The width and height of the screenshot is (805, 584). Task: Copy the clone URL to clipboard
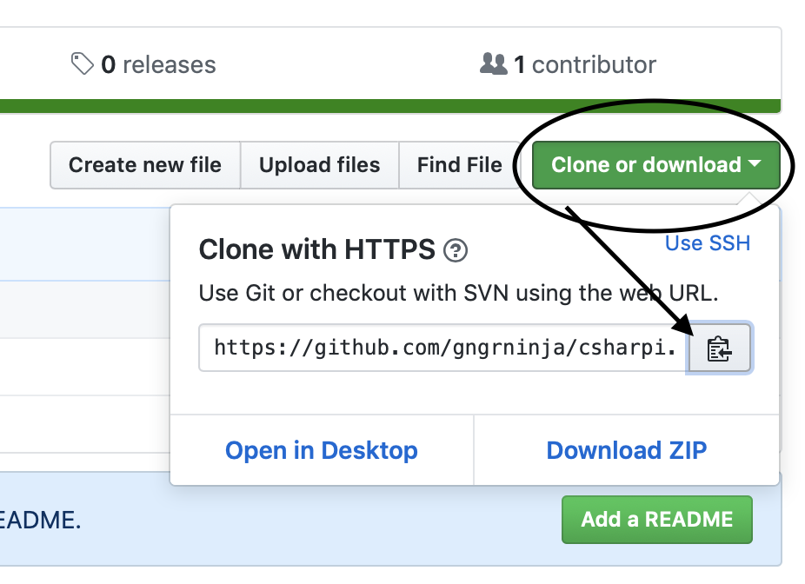(x=719, y=348)
